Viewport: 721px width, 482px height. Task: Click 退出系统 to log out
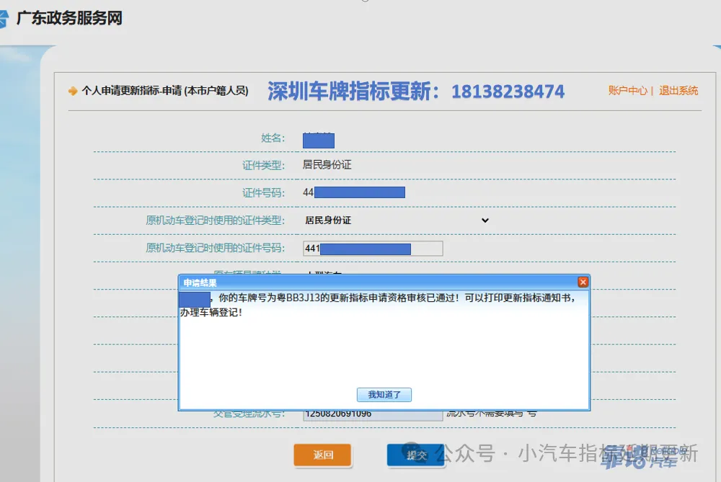coord(678,91)
